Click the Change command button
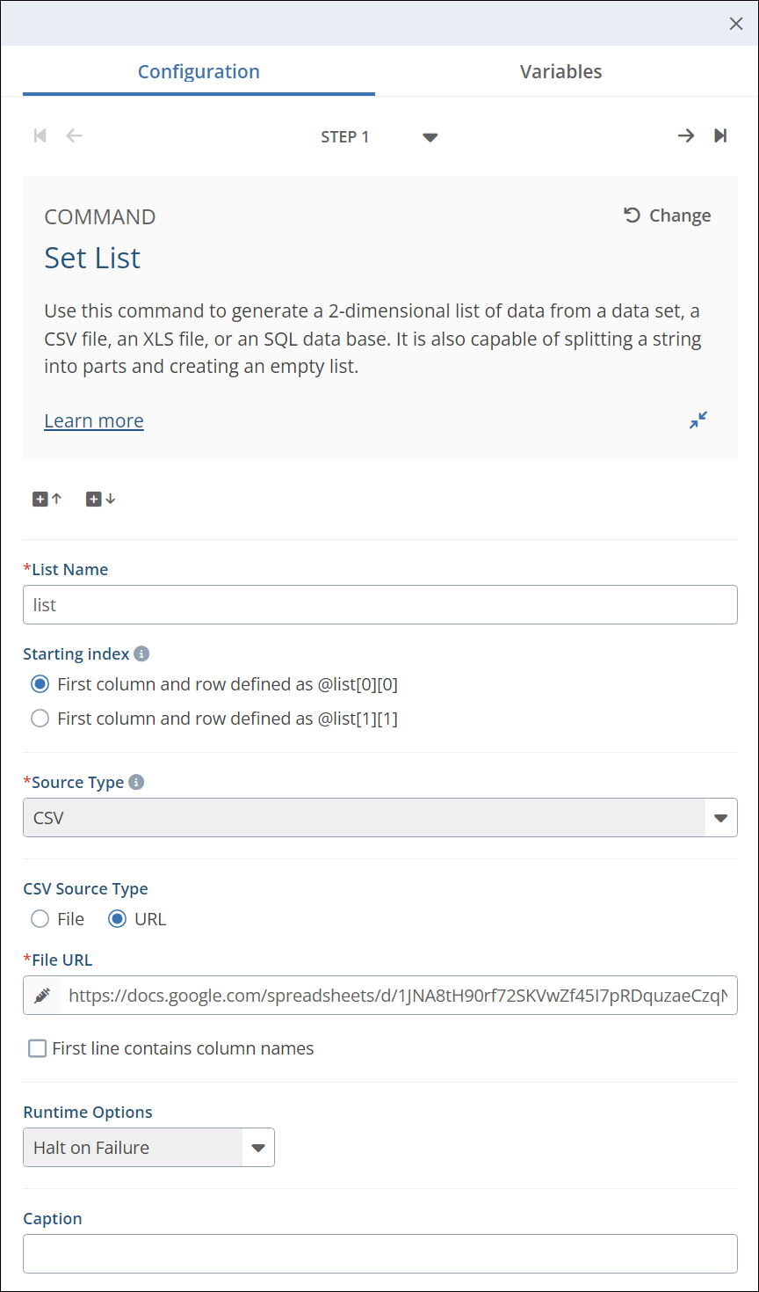Viewport: 759px width, 1292px height. 668,216
